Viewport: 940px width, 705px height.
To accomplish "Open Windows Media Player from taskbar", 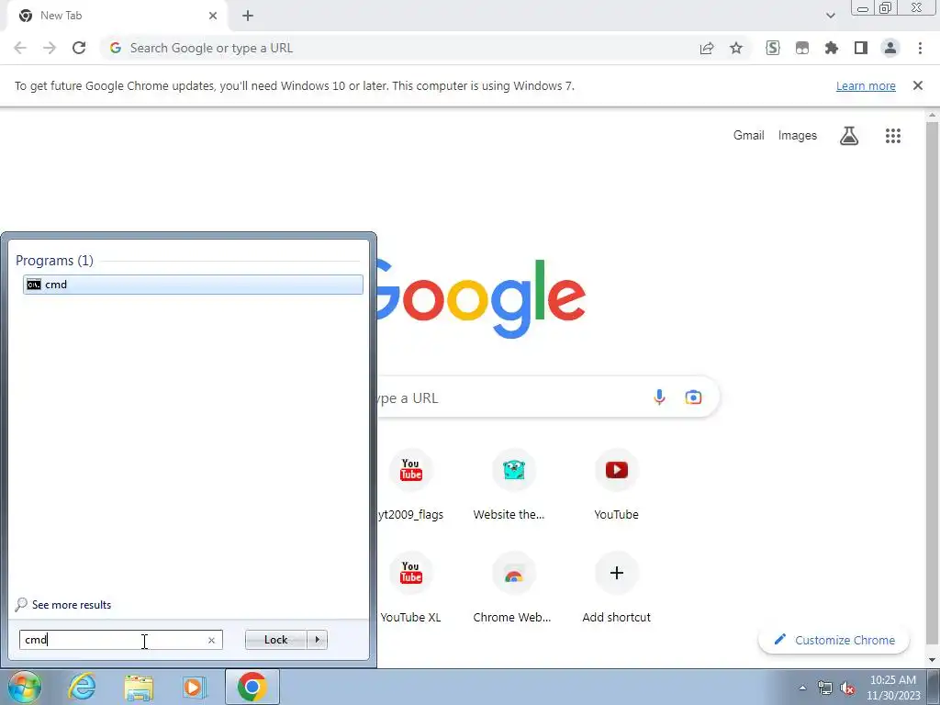I will click(195, 687).
